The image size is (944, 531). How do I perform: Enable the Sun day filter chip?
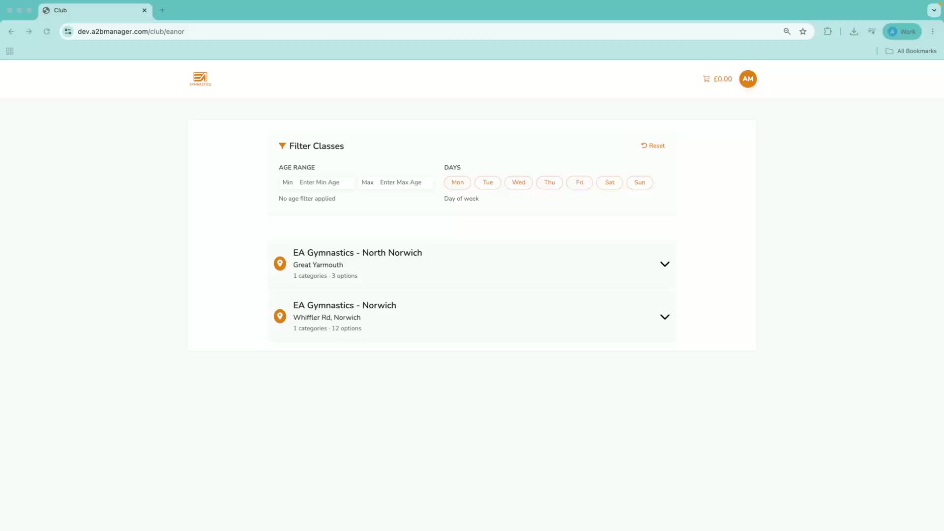[x=640, y=182]
